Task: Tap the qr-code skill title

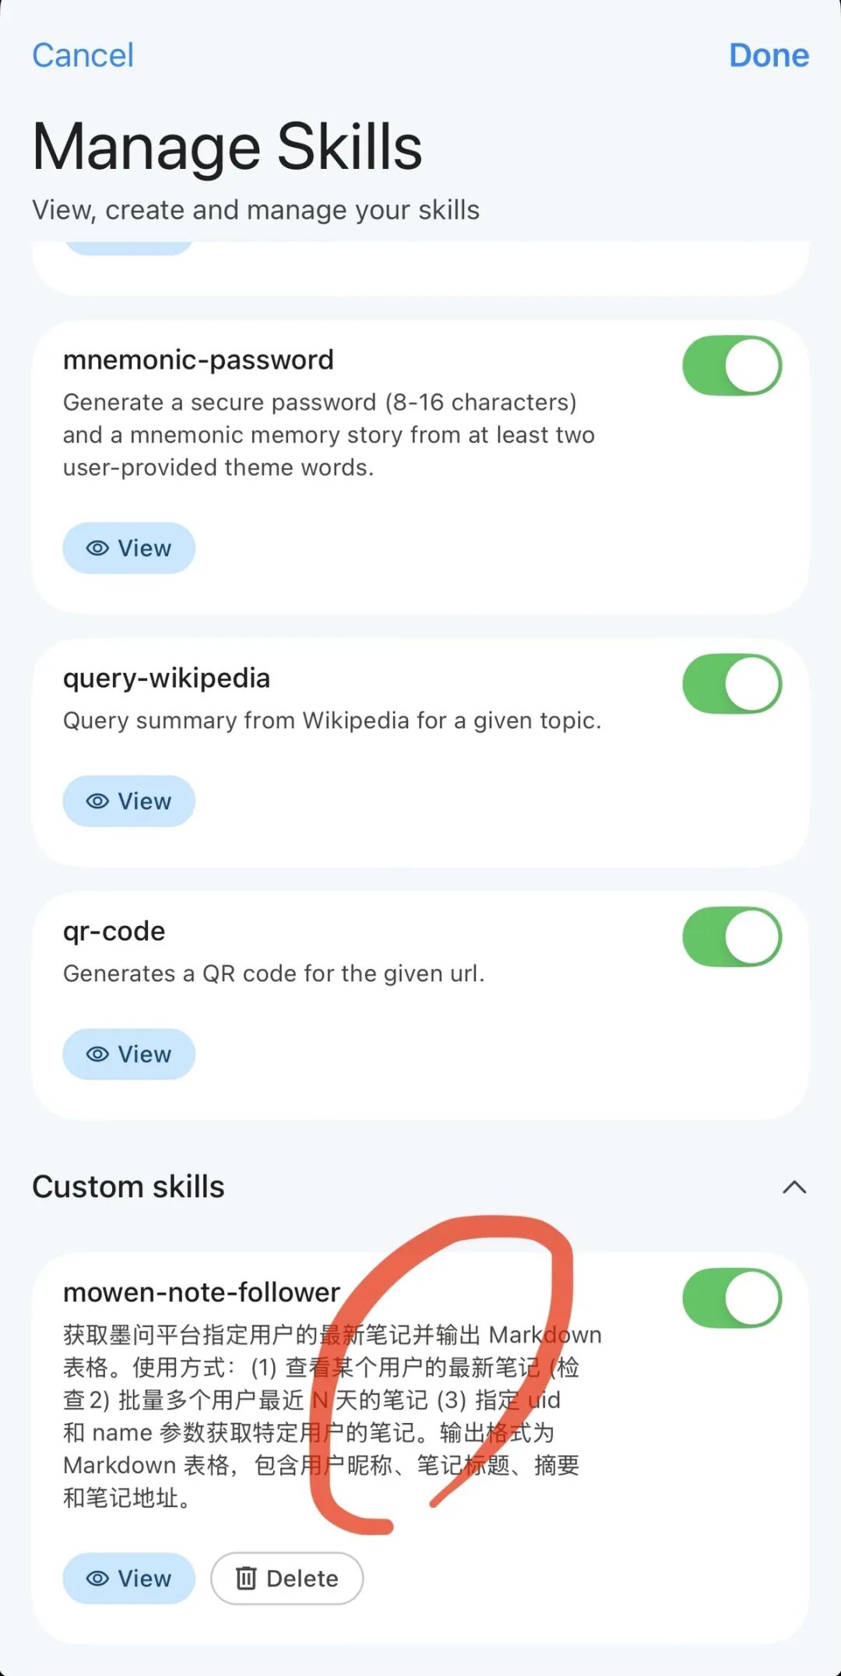Action: click(x=114, y=931)
